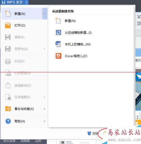Click the online template icon

[x=58, y=32]
